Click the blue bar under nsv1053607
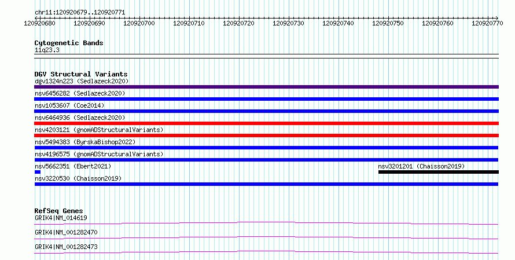The width and height of the screenshot is (515, 260). tap(266, 111)
